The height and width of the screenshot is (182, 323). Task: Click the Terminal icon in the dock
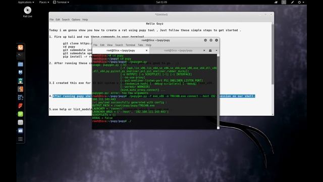[x=20, y=56]
